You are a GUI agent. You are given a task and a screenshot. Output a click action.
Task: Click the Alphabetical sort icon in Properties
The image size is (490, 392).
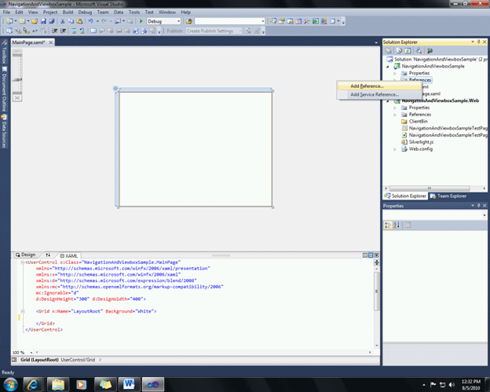[396, 225]
